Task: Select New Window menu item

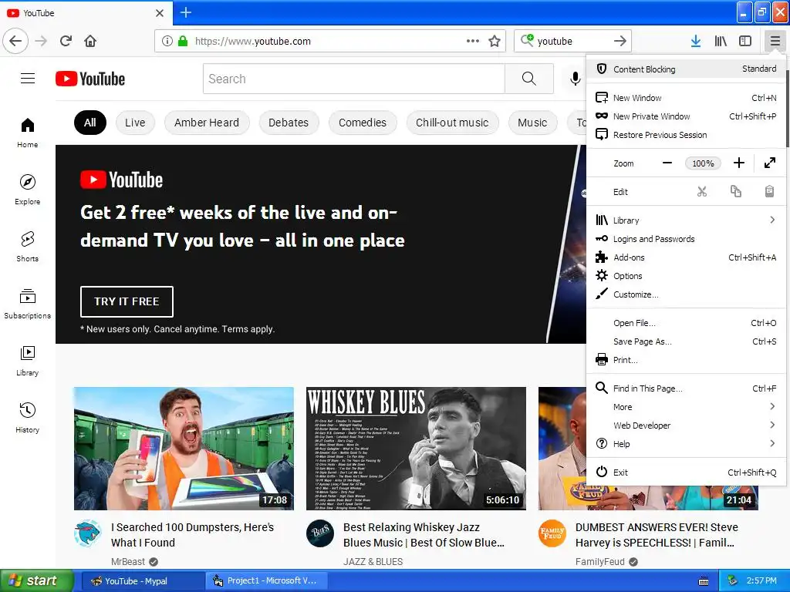Action: pyautogui.click(x=686, y=98)
